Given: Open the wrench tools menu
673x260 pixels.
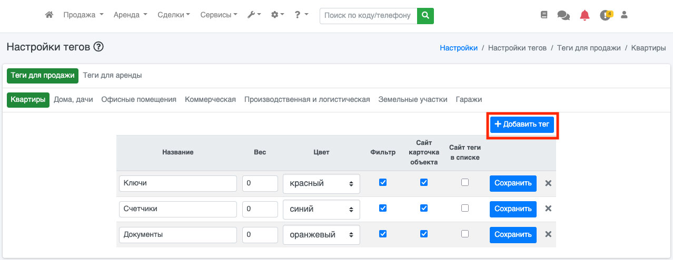Looking at the screenshot, I should tap(254, 15).
